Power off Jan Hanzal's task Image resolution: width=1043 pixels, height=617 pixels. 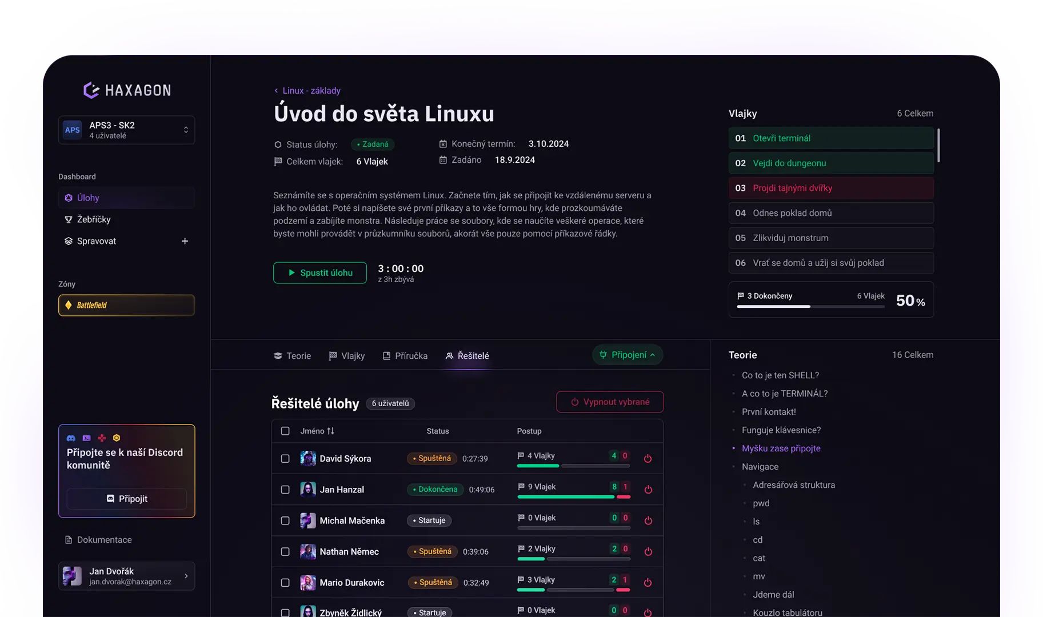tap(648, 490)
